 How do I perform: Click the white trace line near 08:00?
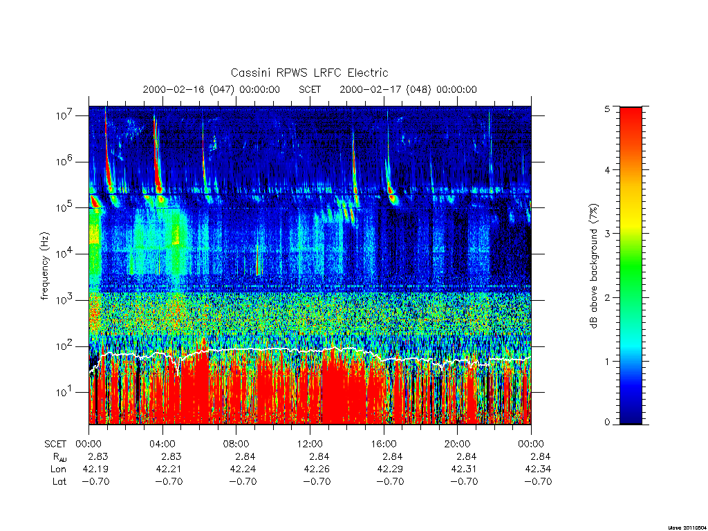pos(236,350)
